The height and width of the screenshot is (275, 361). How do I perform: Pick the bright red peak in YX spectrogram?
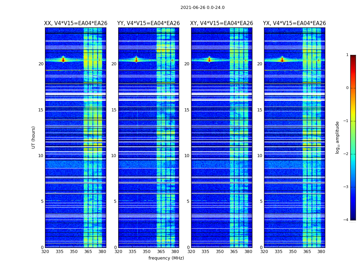point(282,60)
